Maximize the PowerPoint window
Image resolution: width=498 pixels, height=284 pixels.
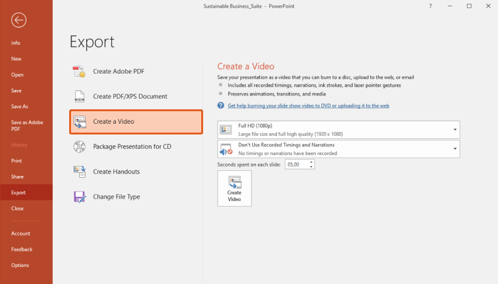pos(469,6)
